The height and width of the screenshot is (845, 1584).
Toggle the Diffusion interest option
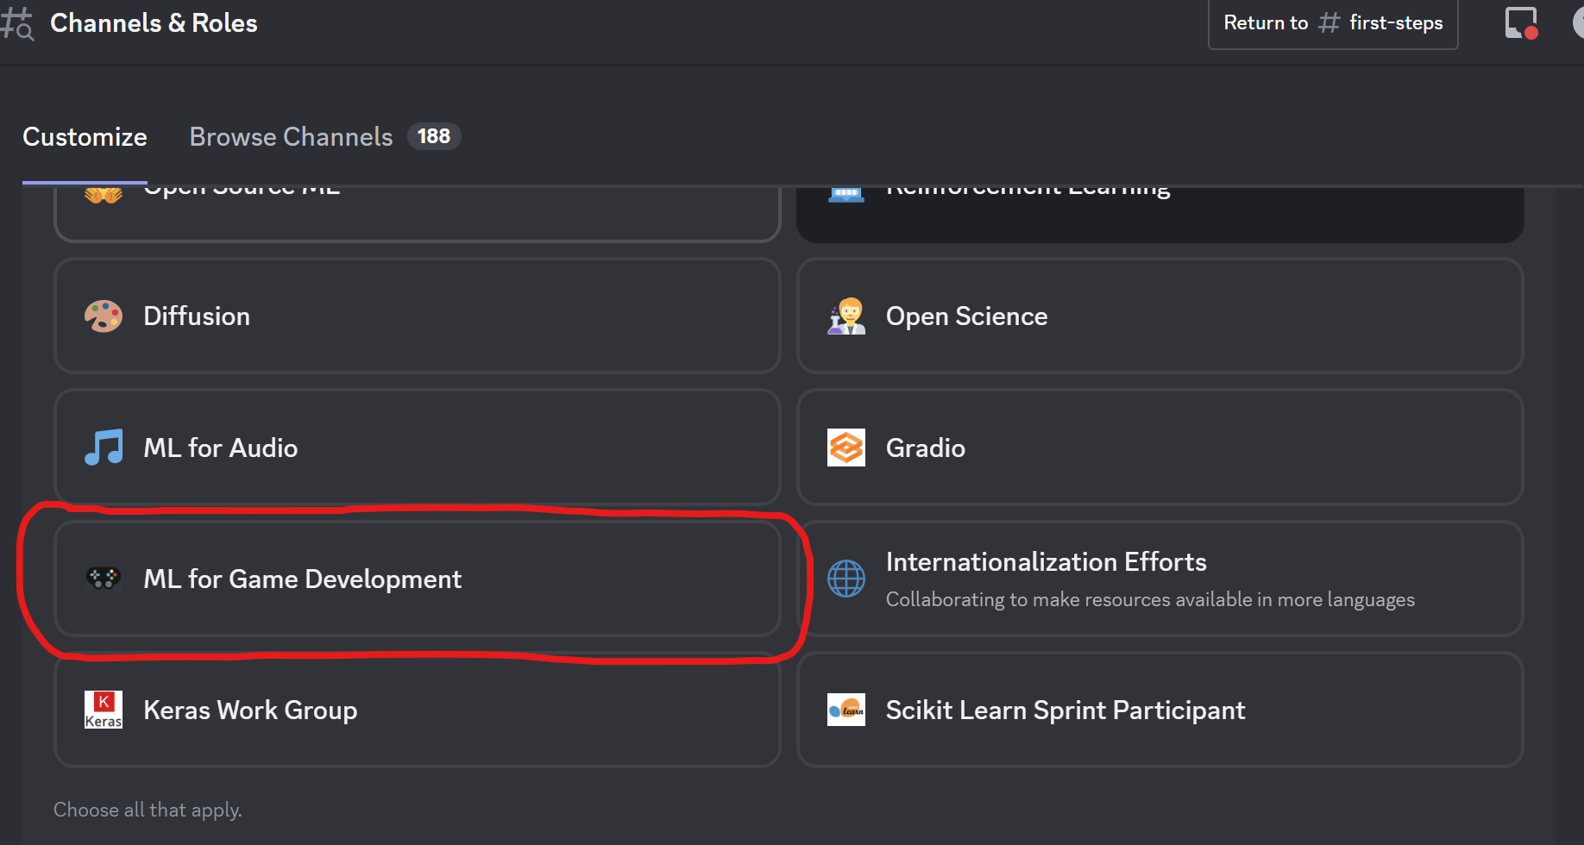[x=418, y=316]
